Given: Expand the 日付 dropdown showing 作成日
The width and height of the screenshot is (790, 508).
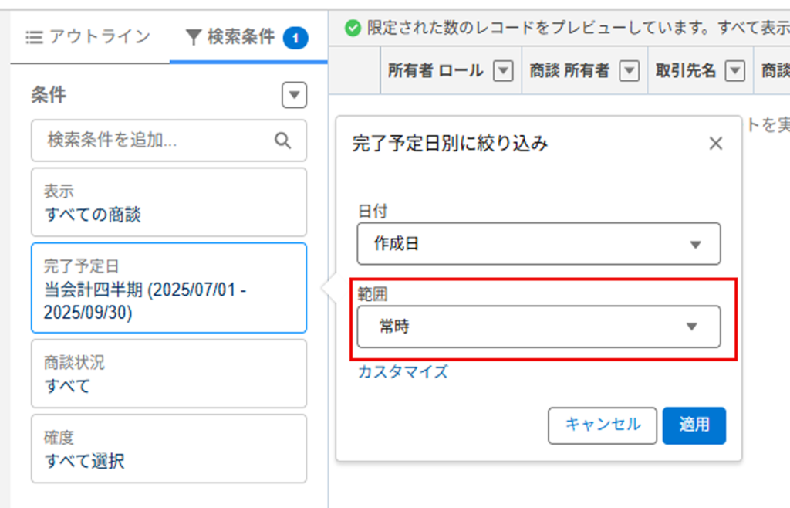Looking at the screenshot, I should coord(538,244).
